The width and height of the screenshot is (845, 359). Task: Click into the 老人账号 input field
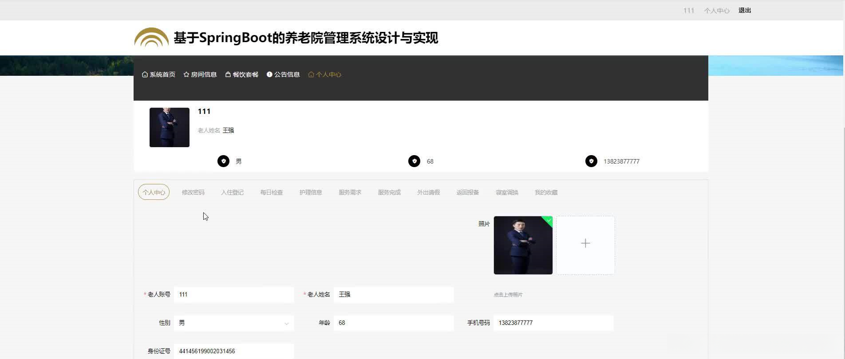tap(234, 295)
